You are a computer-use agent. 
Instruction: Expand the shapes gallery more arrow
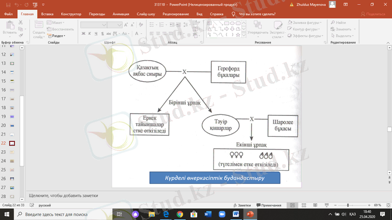pos(244,36)
